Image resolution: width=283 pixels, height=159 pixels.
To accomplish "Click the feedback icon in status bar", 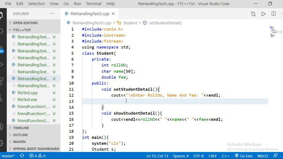I will (x=275, y=156).
